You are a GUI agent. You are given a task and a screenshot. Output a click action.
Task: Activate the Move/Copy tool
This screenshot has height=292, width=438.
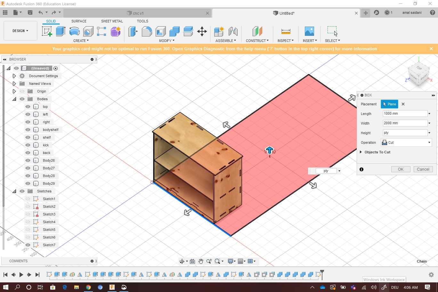pyautogui.click(x=202, y=31)
